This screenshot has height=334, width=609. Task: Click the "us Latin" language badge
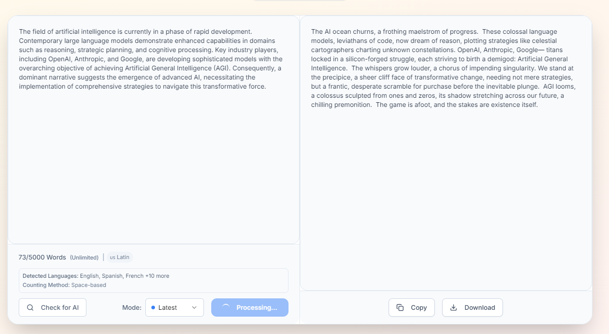click(x=119, y=257)
